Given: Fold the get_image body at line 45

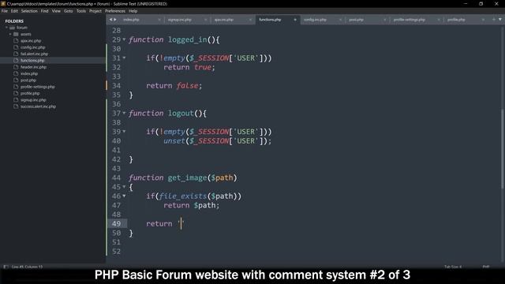Looking at the screenshot, I should (x=125, y=187).
